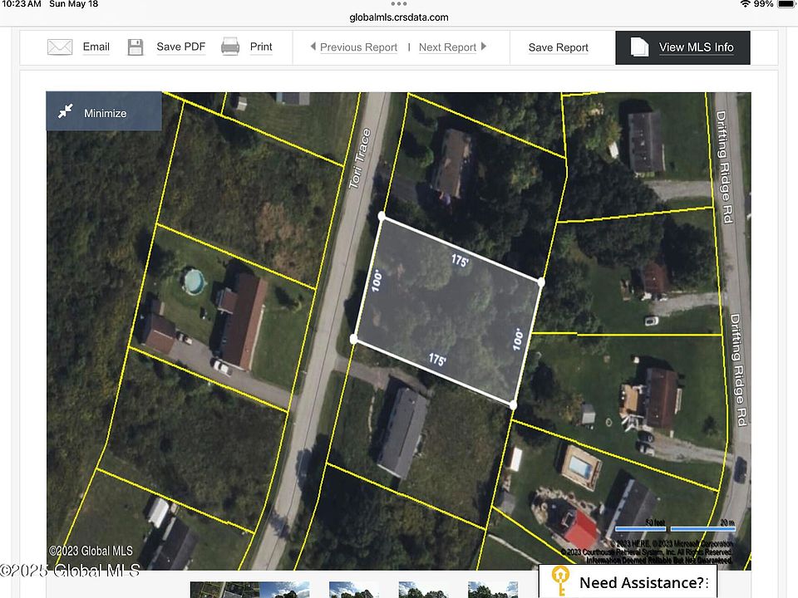Go to Next Report
Image resolution: width=798 pixels, height=598 pixels.
coord(447,47)
